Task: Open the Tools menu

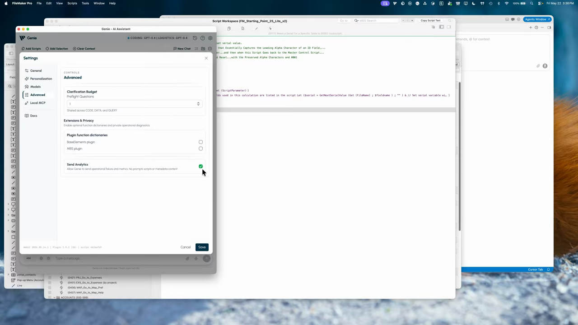Action: point(85,3)
